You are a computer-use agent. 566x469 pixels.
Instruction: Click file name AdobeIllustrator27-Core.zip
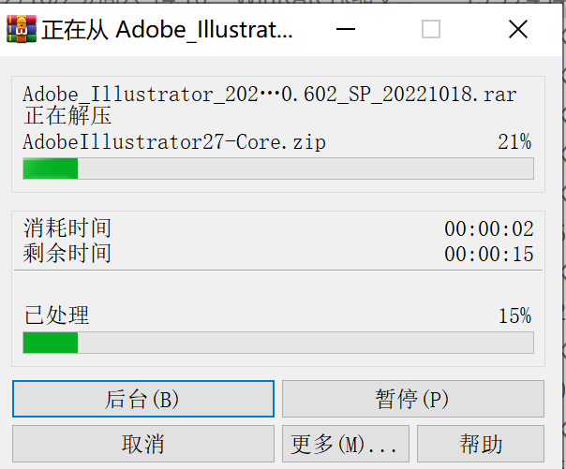tap(174, 142)
